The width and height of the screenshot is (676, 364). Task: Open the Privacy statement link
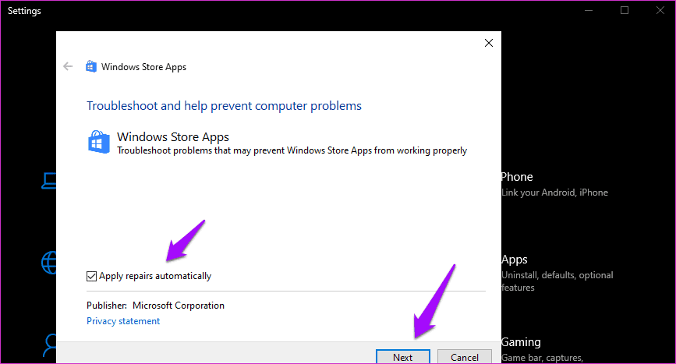click(x=123, y=321)
